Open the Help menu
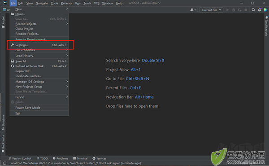The image size is (269, 166). 119,3
